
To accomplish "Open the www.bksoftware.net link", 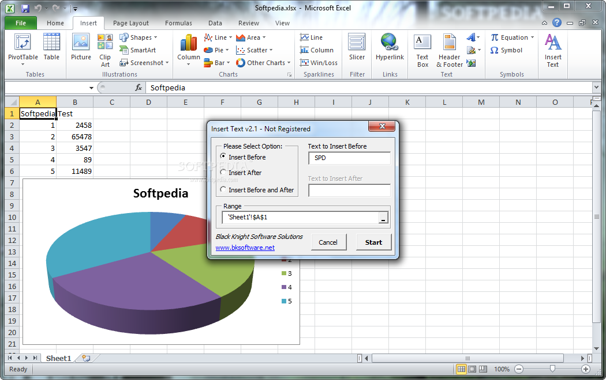I will 245,248.
